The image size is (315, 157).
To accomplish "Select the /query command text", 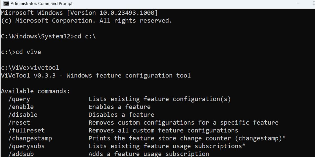I will 20,99.
